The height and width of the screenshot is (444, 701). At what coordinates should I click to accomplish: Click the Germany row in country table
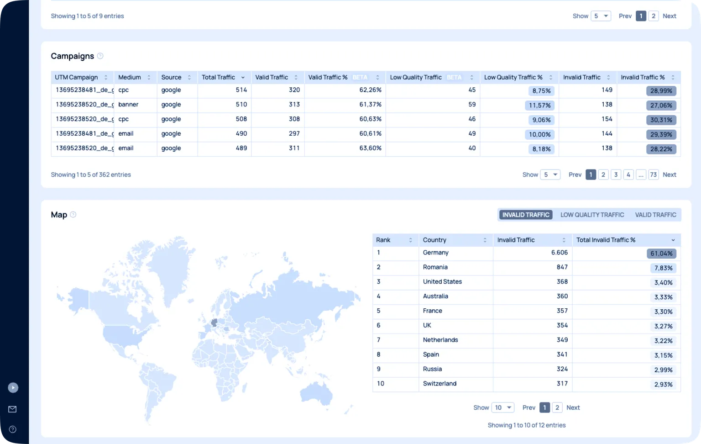click(x=436, y=253)
